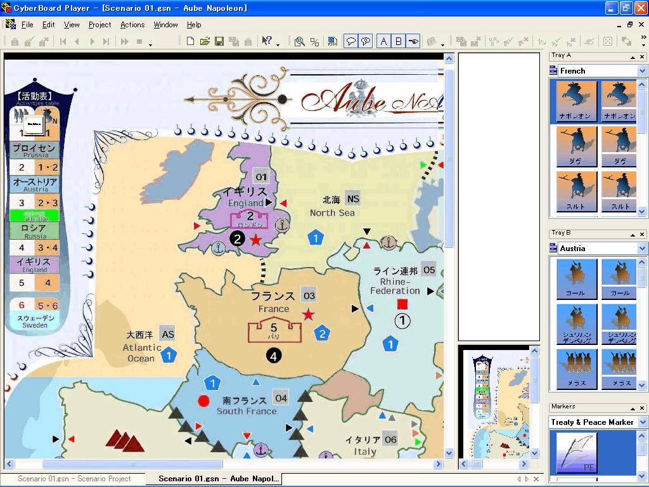Click blue pentagon 2 in France
Image resolution: width=649 pixels, height=487 pixels.
(323, 333)
